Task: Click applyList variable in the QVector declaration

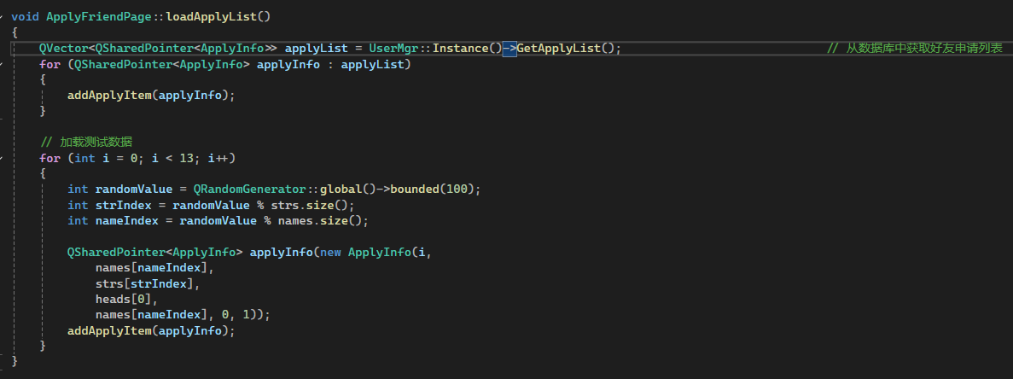Action: coord(317,48)
